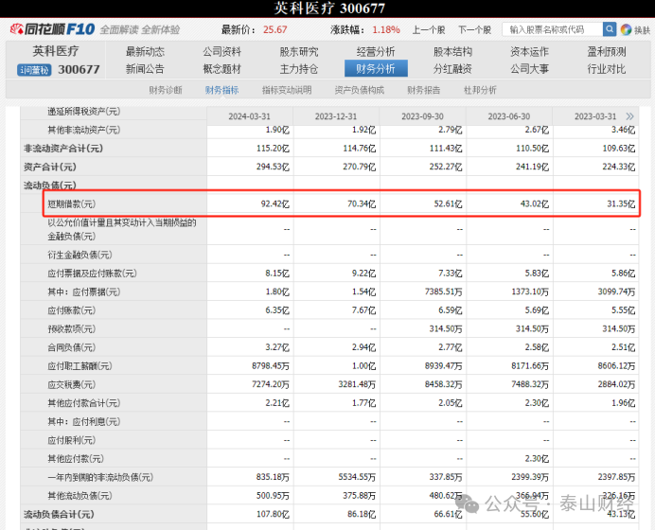This screenshot has width=655, height=530.
Task: Select the 一年内到期的非流动负债(元) row label
Action: click(x=100, y=477)
